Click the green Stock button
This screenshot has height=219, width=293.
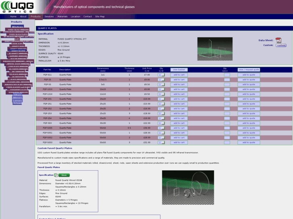[x=64, y=175]
